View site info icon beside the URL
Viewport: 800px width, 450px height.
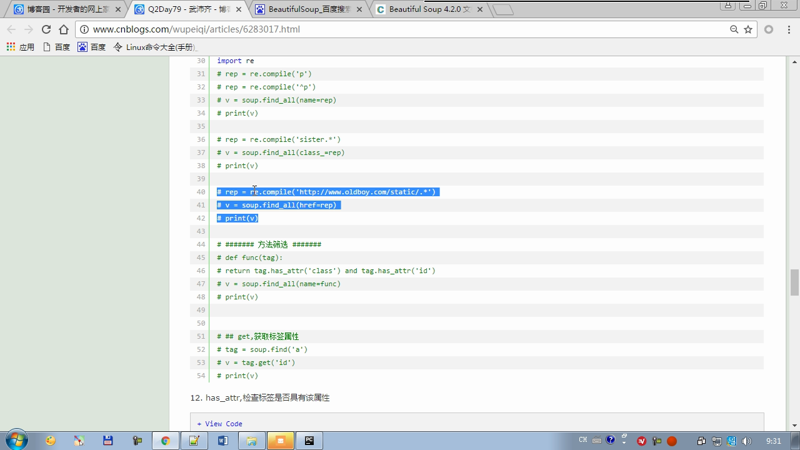(x=84, y=29)
